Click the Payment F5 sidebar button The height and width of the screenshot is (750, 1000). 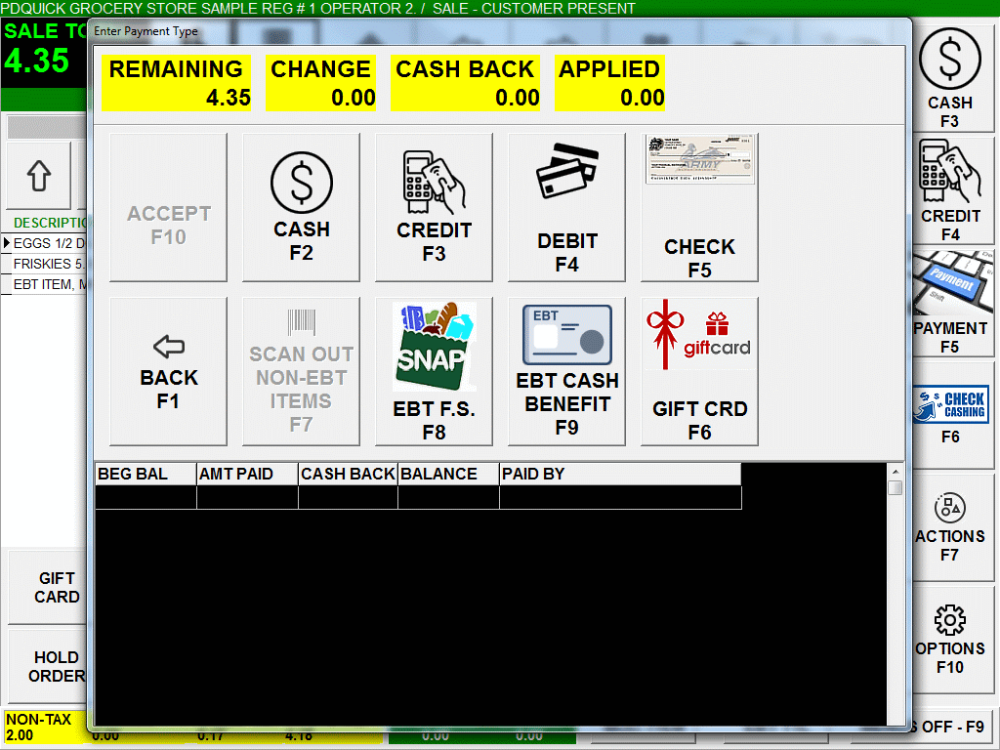click(x=950, y=303)
